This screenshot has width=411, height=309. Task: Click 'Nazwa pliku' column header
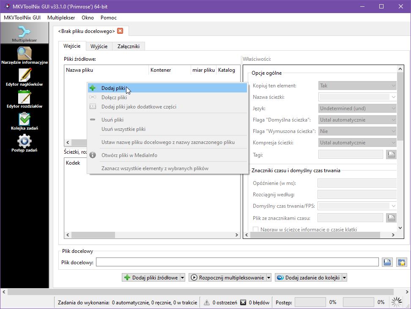click(107, 70)
